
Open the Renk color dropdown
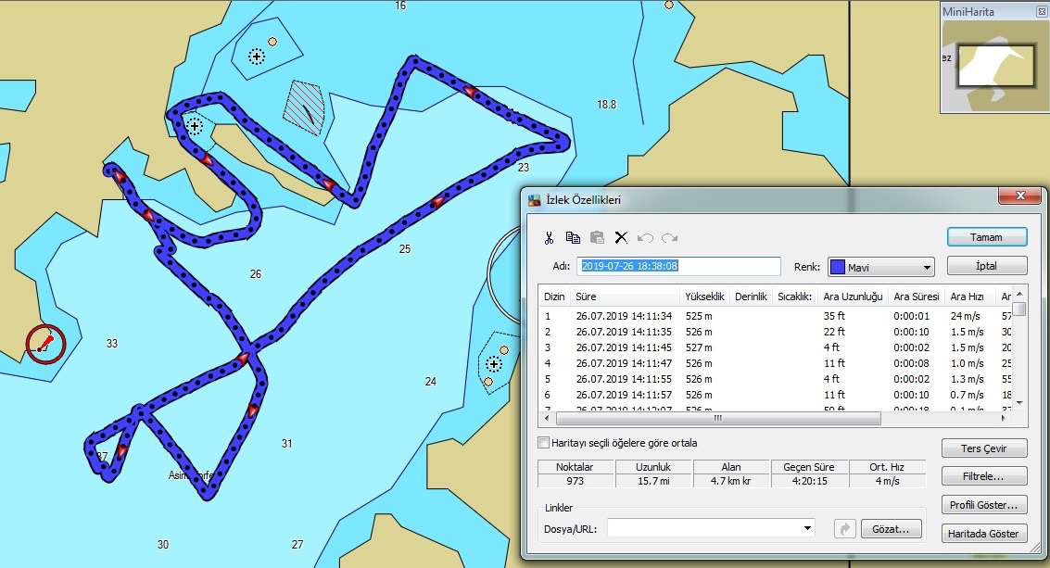tap(880, 267)
